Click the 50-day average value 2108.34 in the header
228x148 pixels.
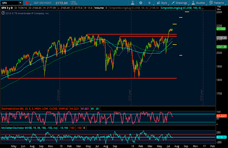(154, 8)
